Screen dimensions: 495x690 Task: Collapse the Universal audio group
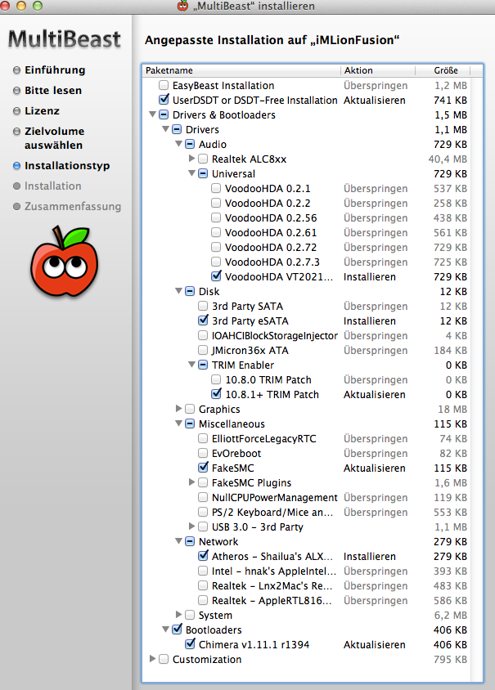(x=191, y=173)
